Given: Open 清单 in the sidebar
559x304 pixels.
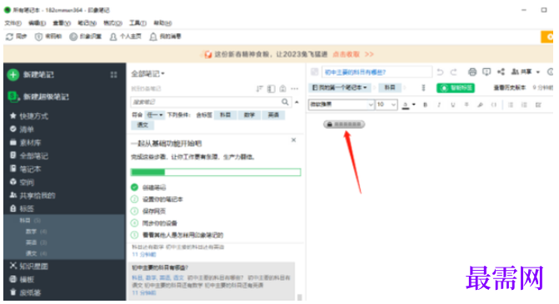Looking at the screenshot, I should 22,129.
